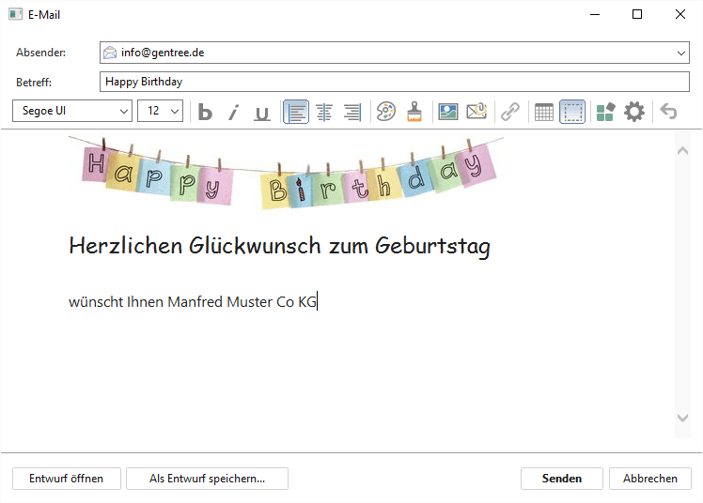Click the paintbrush background color icon
The width and height of the screenshot is (703, 503).
pyautogui.click(x=414, y=113)
